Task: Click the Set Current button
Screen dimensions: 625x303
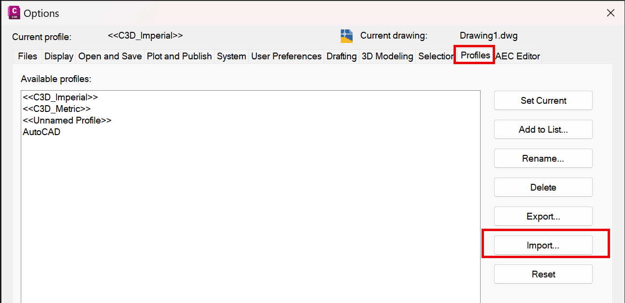Action: tap(543, 100)
